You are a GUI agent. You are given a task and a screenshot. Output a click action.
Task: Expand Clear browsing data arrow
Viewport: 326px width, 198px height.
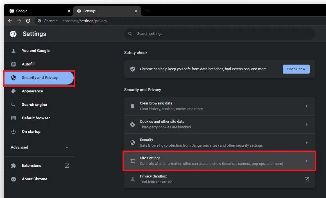tap(307, 106)
